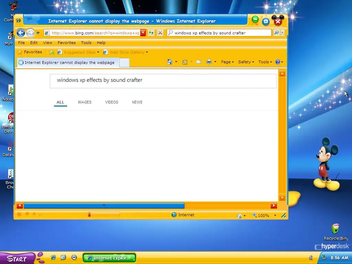Expand Print options dropdown arrow
The height and width of the screenshot is (264, 352).
(215, 62)
